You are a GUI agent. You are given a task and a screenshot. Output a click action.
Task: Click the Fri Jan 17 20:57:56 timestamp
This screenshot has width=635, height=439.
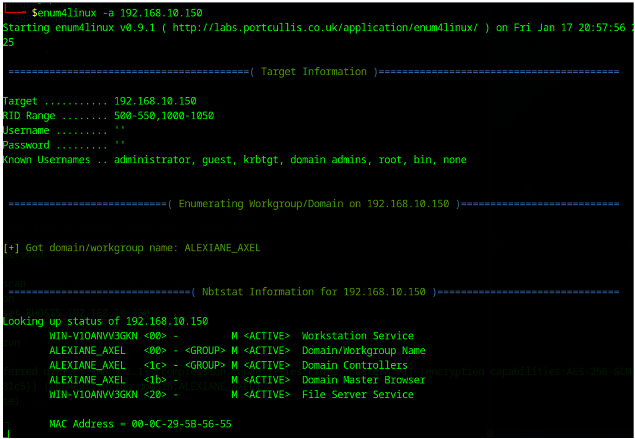[x=569, y=28]
